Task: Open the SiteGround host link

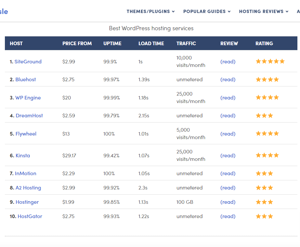Action: [x=28, y=62]
